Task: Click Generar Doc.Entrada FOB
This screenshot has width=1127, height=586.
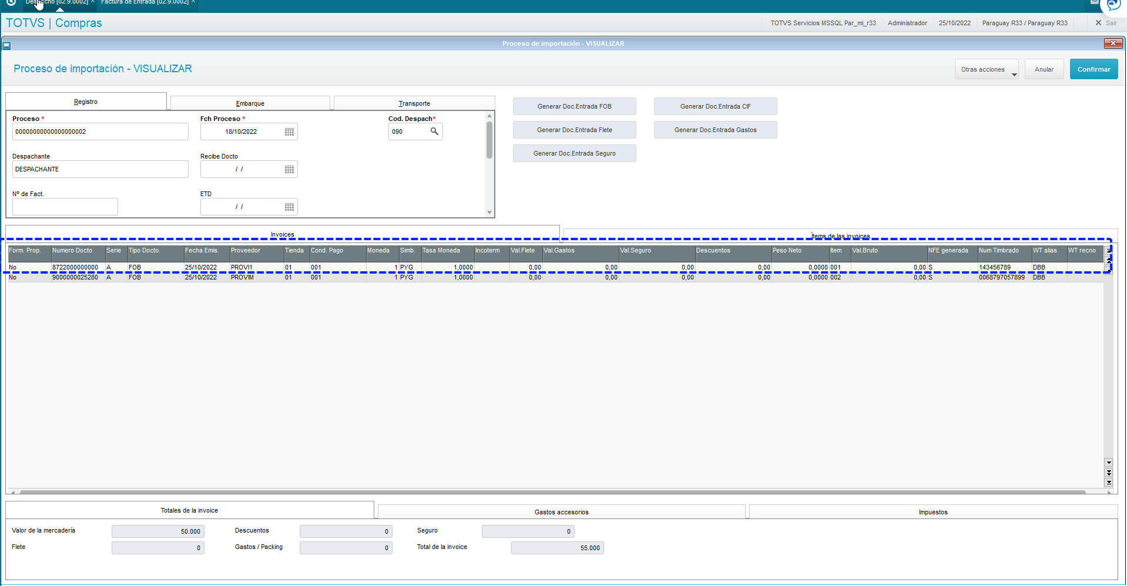Action: (x=575, y=106)
